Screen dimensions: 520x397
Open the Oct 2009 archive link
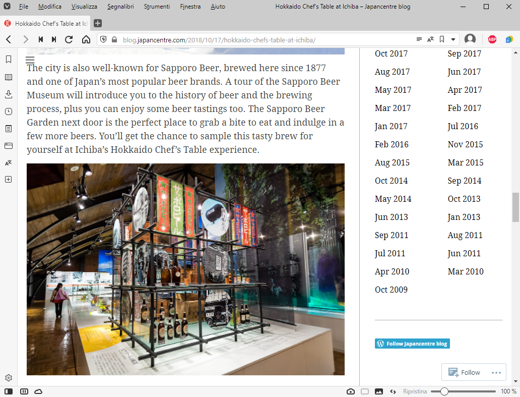(392, 290)
